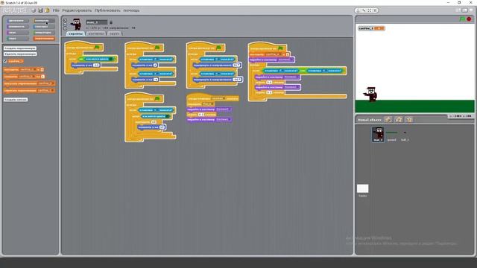Select 'only face left-right' rotation style button
477x268 pixels.
click(x=65, y=25)
